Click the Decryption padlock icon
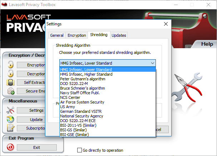This screenshot has width=217, height=156. (10, 74)
